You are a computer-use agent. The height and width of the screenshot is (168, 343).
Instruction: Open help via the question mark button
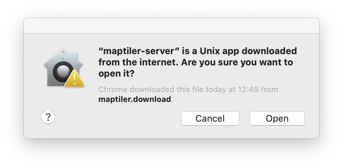[x=48, y=117]
